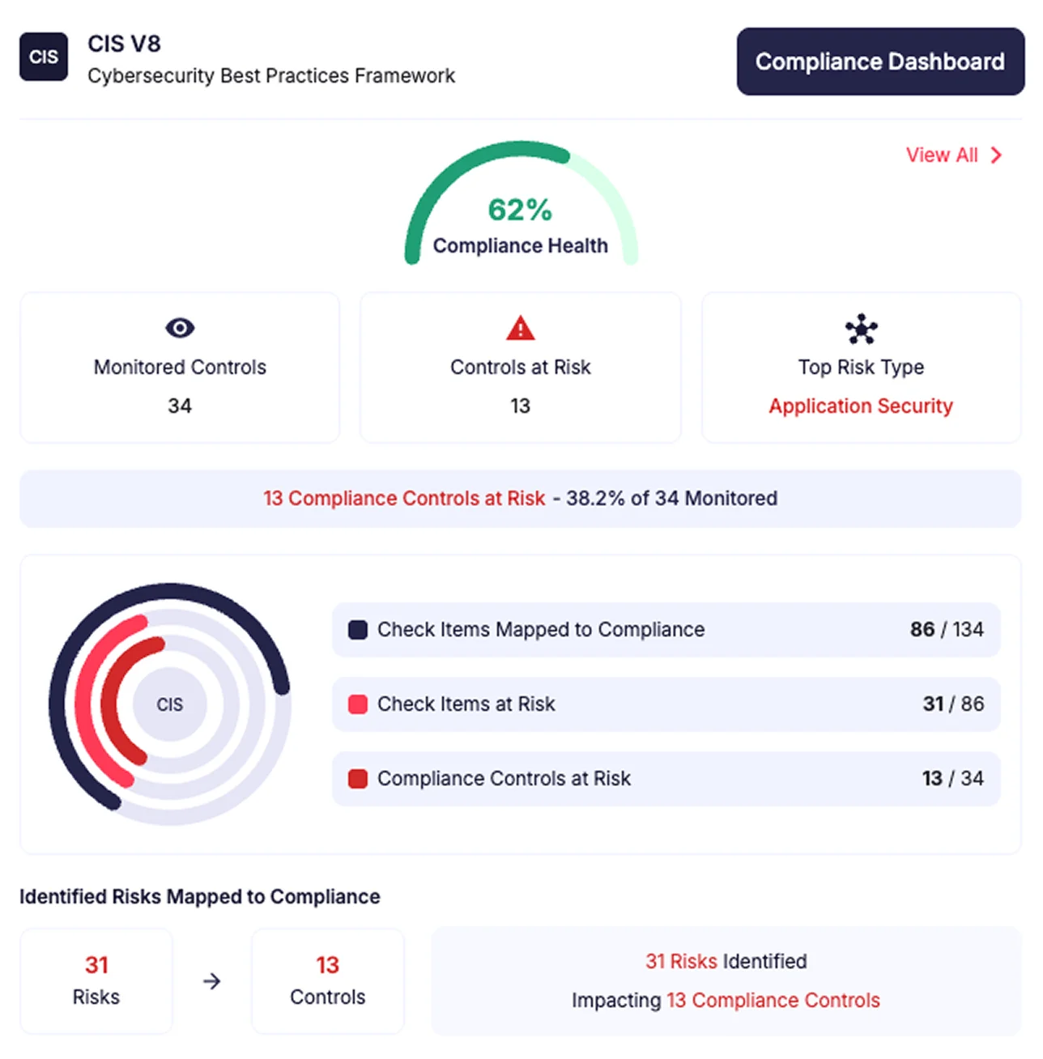Click the View All chevron arrow
The image size is (1043, 1059).
pyautogui.click(x=996, y=155)
